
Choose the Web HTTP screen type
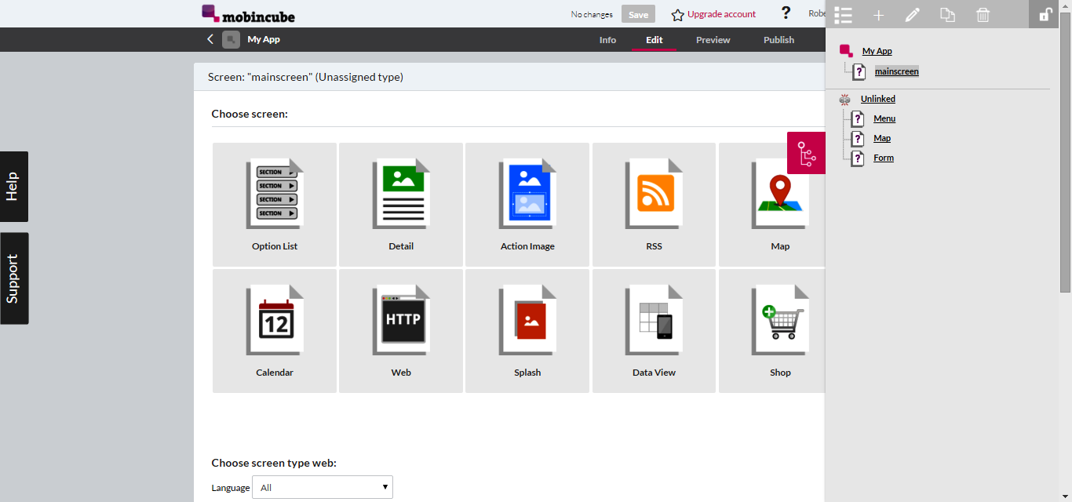coord(401,331)
